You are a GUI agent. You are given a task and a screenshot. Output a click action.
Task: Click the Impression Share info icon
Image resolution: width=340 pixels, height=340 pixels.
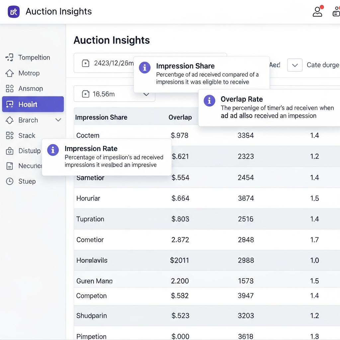tap(144, 67)
